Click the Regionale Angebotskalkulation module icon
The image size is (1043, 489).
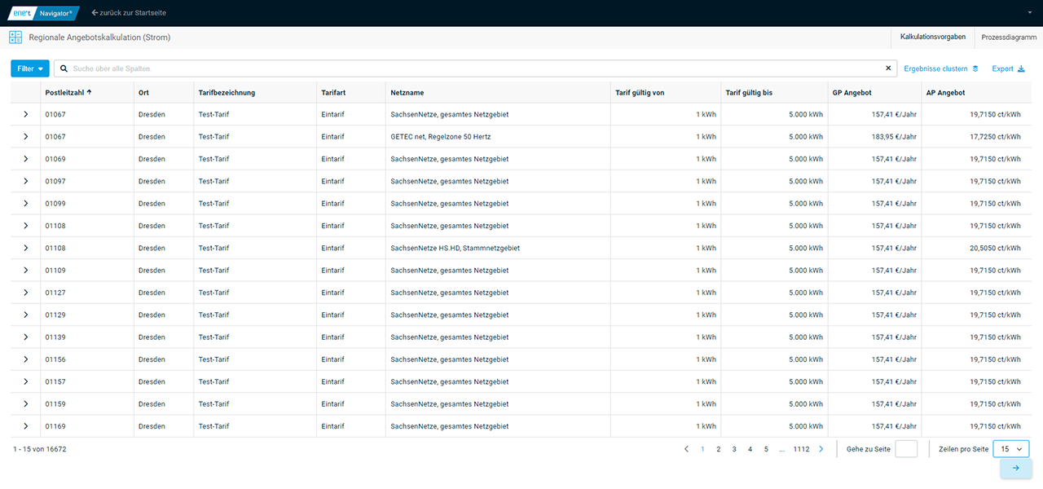[x=15, y=37]
